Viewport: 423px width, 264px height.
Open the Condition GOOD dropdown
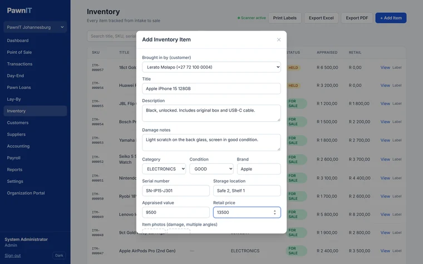[x=211, y=169]
